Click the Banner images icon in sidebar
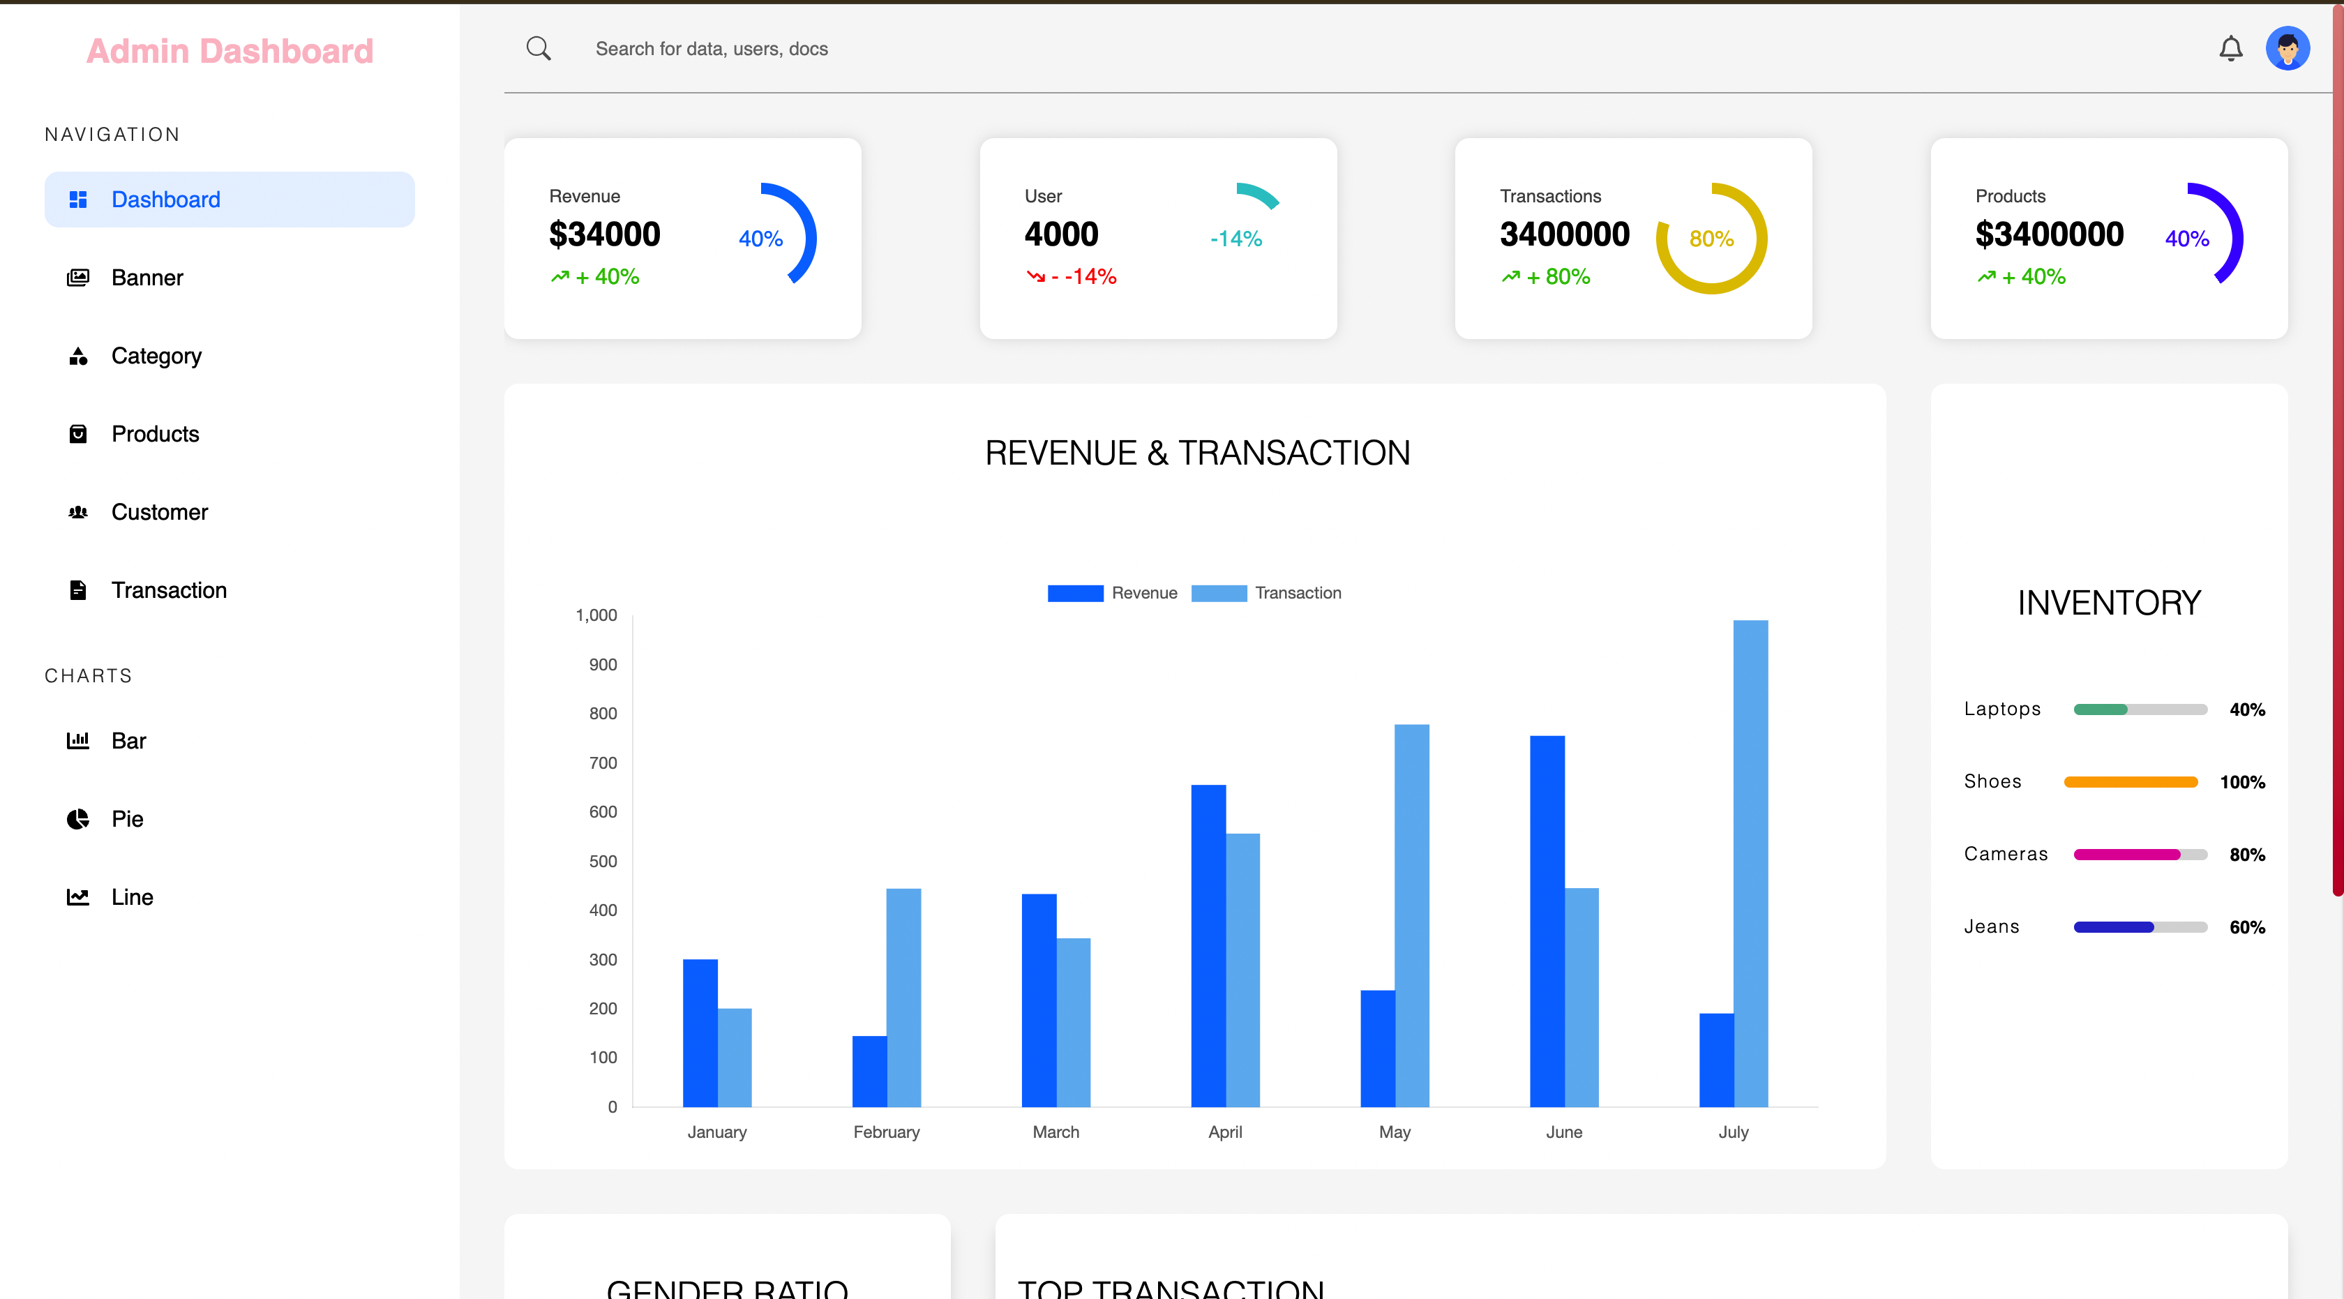 tap(78, 278)
